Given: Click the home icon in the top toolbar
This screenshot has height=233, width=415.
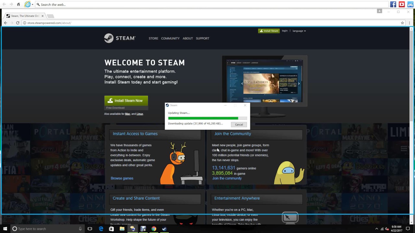Looking at the screenshot, I should [18, 5].
